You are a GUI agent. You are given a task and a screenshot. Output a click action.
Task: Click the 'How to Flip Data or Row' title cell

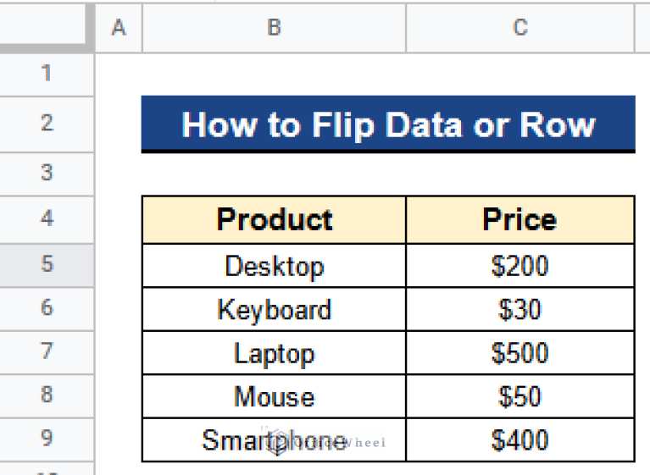click(x=388, y=124)
